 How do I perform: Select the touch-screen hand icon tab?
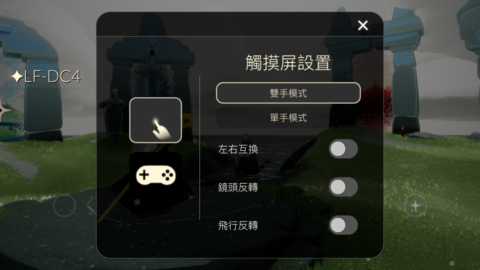[155, 120]
